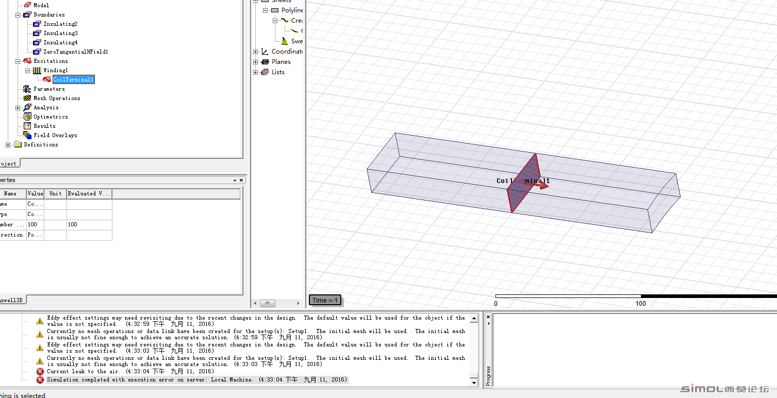The image size is (777, 398).
Task: Click the Sweep operation icon
Action: click(285, 41)
